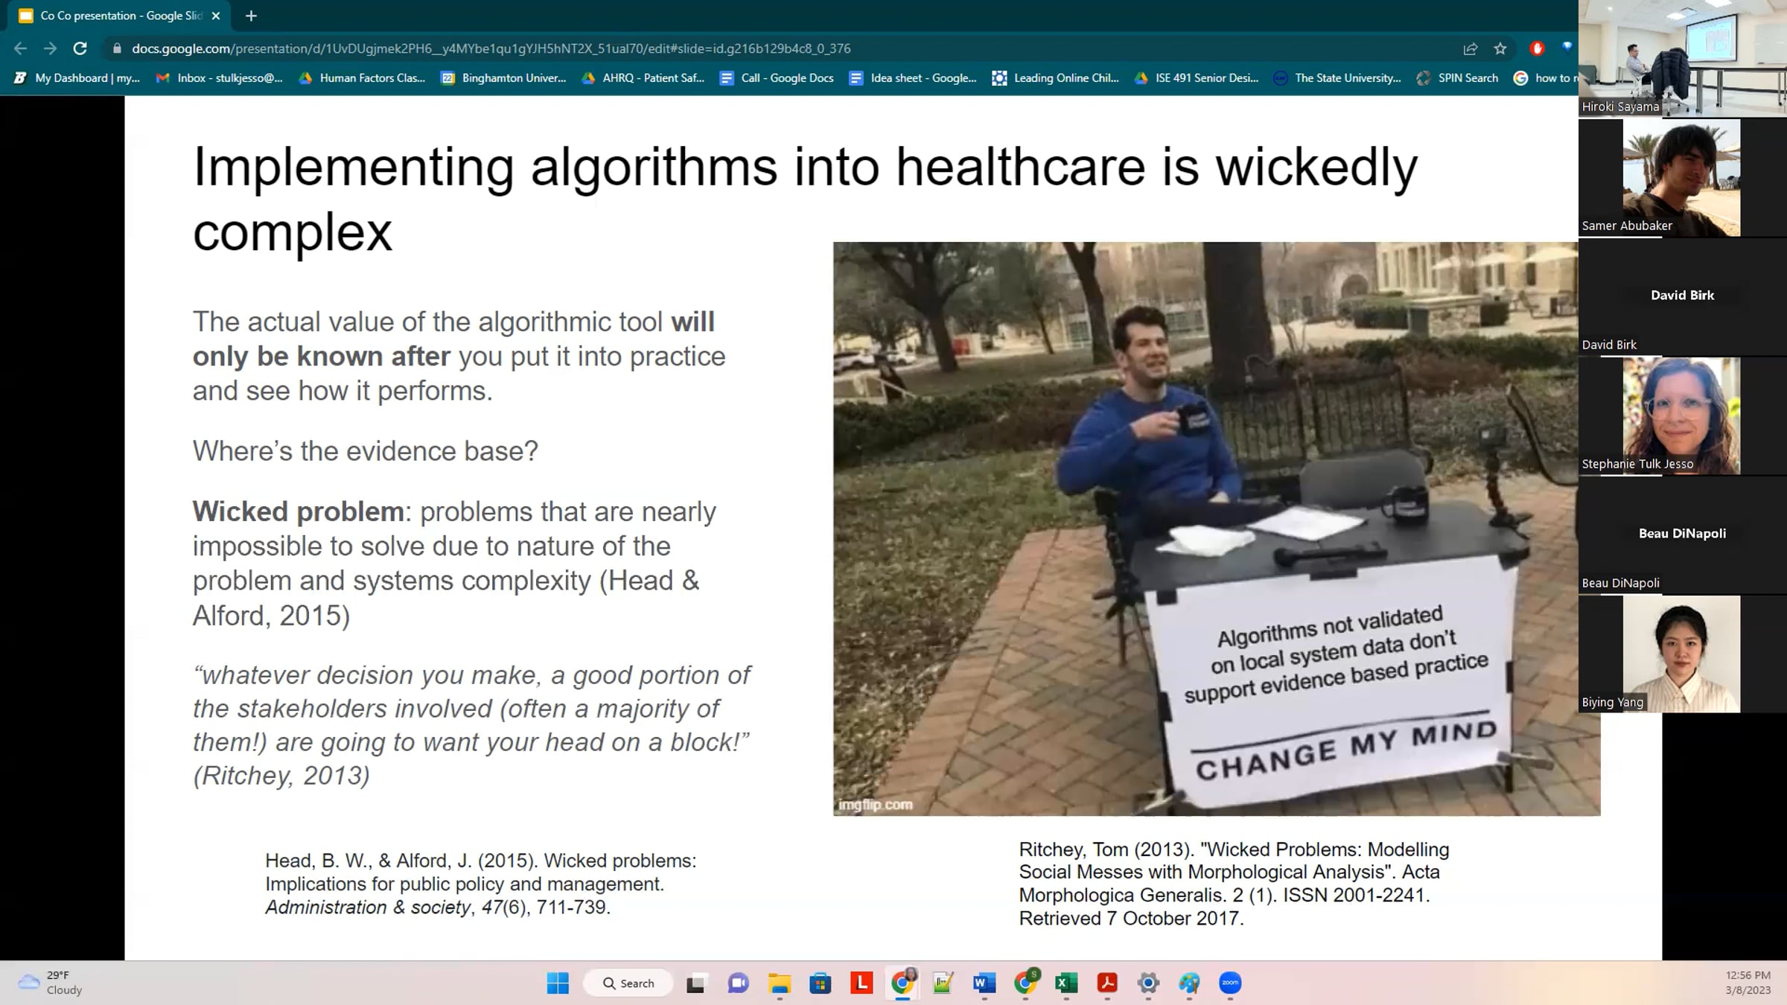Open the 29°F Cloudy weather widget
This screenshot has height=1005, width=1787.
point(51,983)
